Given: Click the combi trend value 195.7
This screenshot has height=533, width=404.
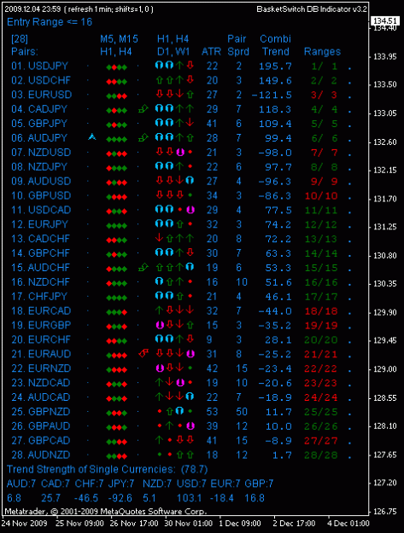Looking at the screenshot, I should [275, 66].
